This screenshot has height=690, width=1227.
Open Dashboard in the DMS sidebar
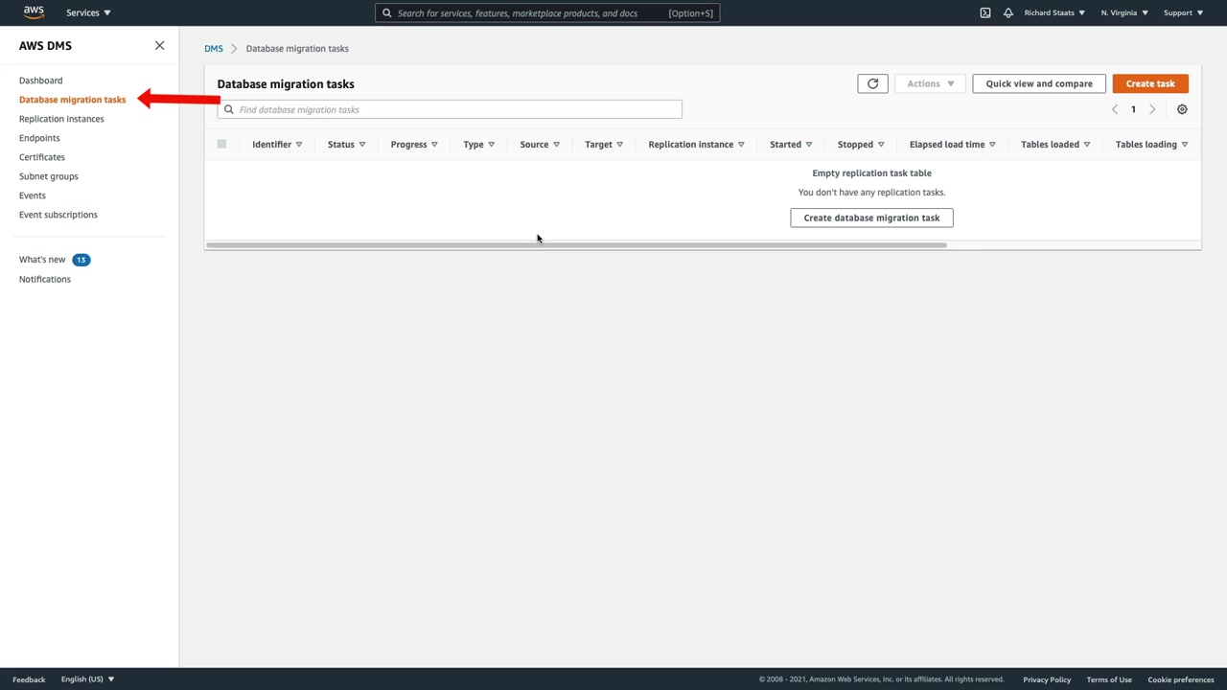tap(40, 80)
